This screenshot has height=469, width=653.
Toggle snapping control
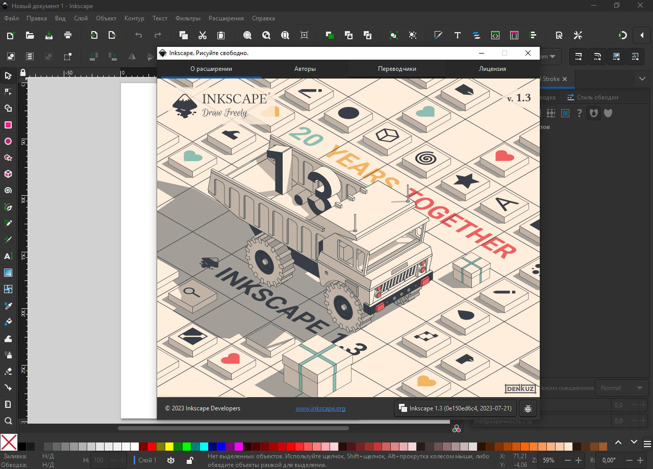(622, 35)
